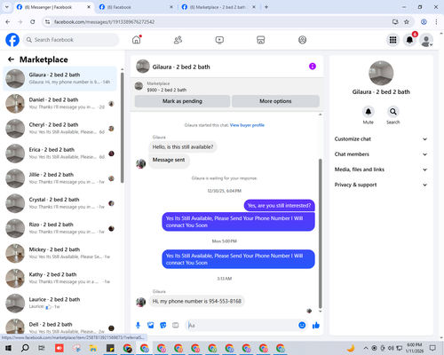The width and height of the screenshot is (444, 355).
Task: Click More options button
Action: coord(275,101)
